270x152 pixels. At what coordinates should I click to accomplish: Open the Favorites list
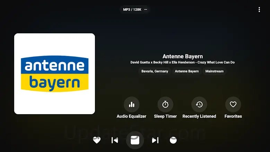(x=233, y=104)
